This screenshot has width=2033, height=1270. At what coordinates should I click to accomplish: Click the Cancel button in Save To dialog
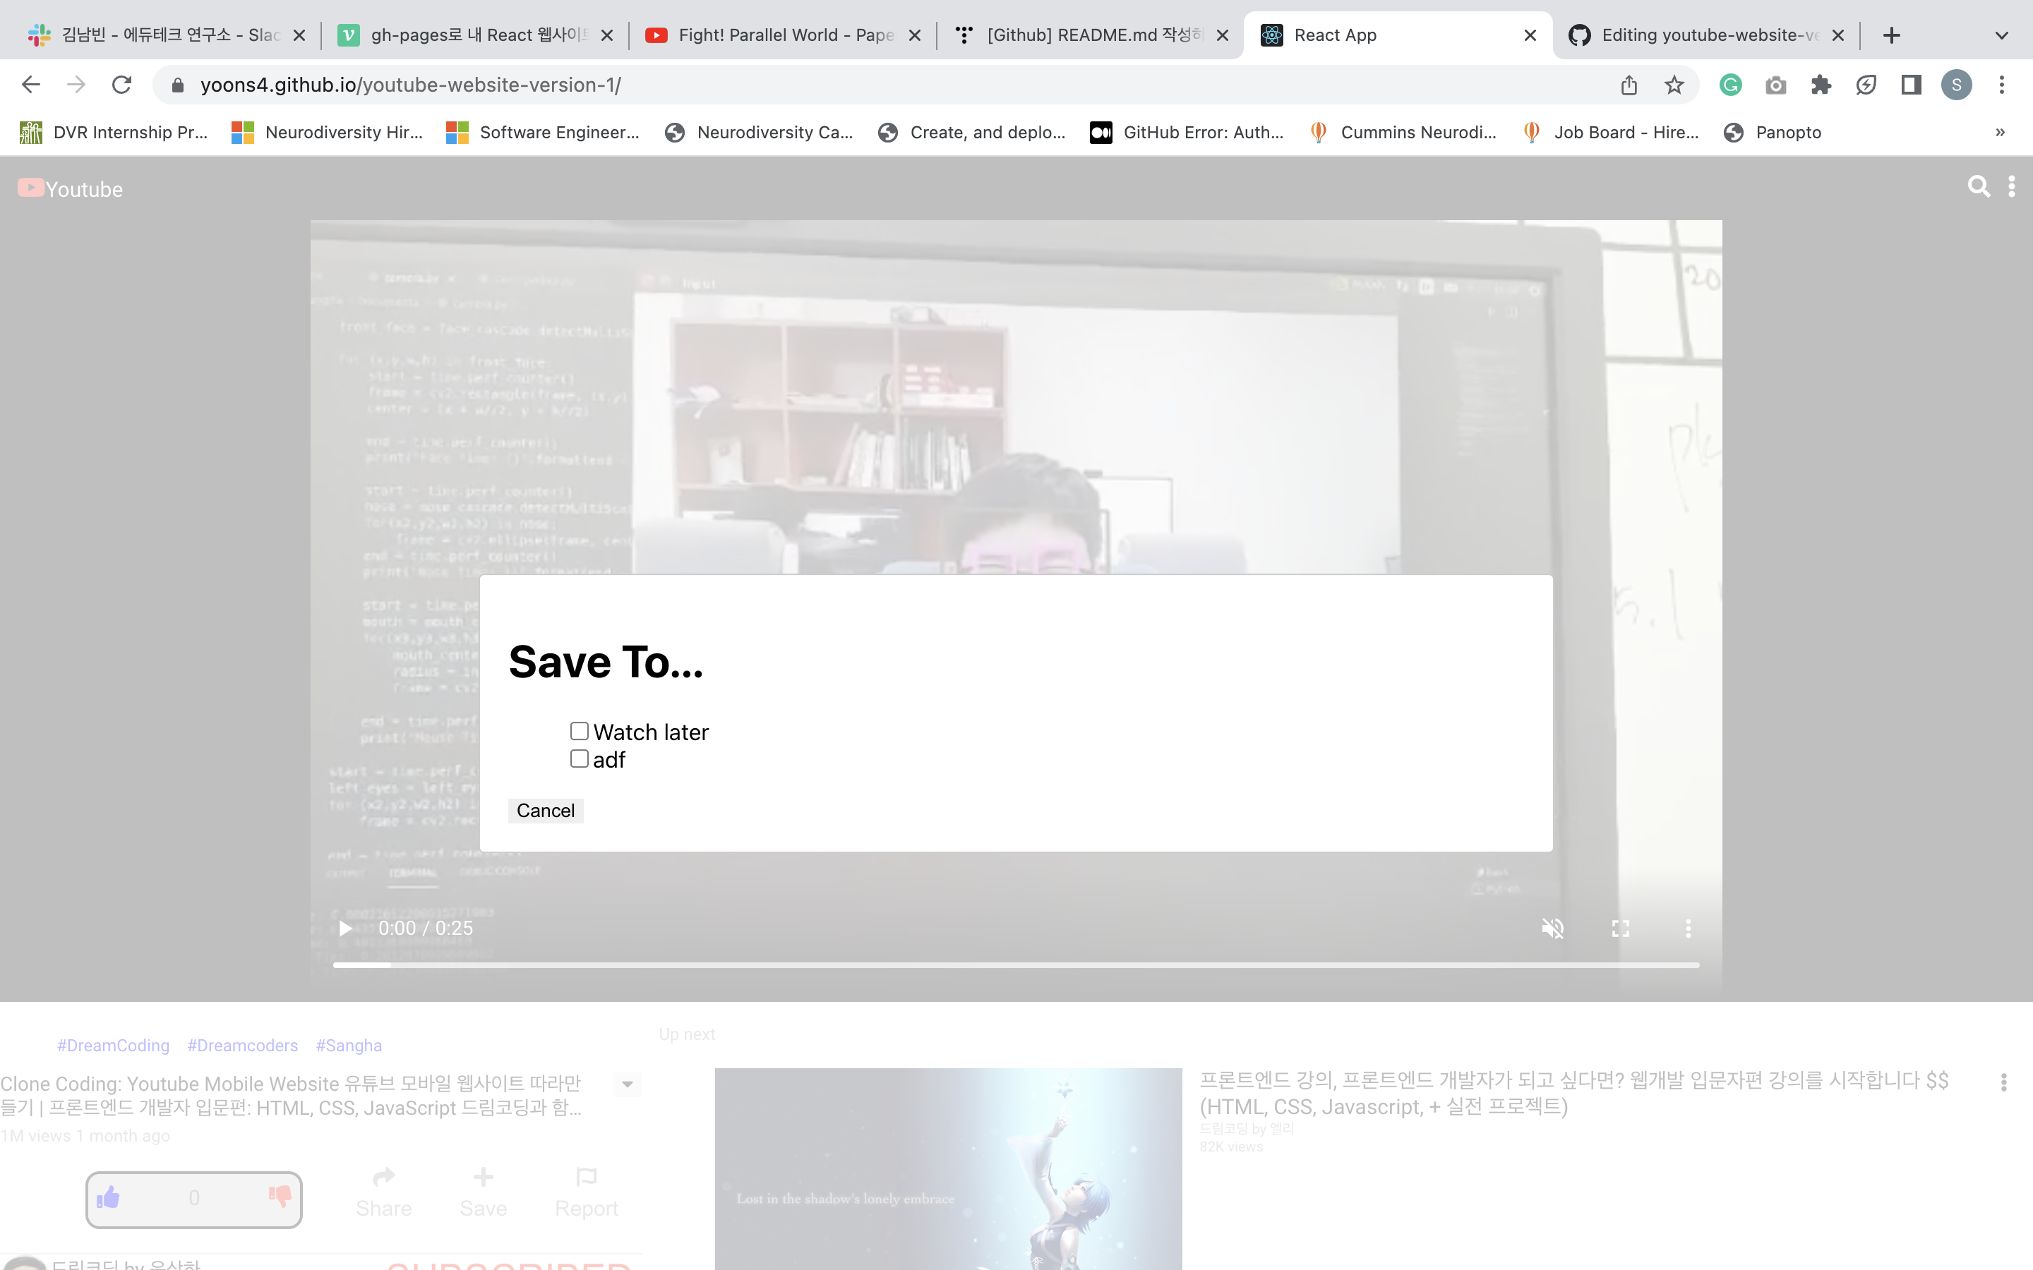pyautogui.click(x=545, y=811)
